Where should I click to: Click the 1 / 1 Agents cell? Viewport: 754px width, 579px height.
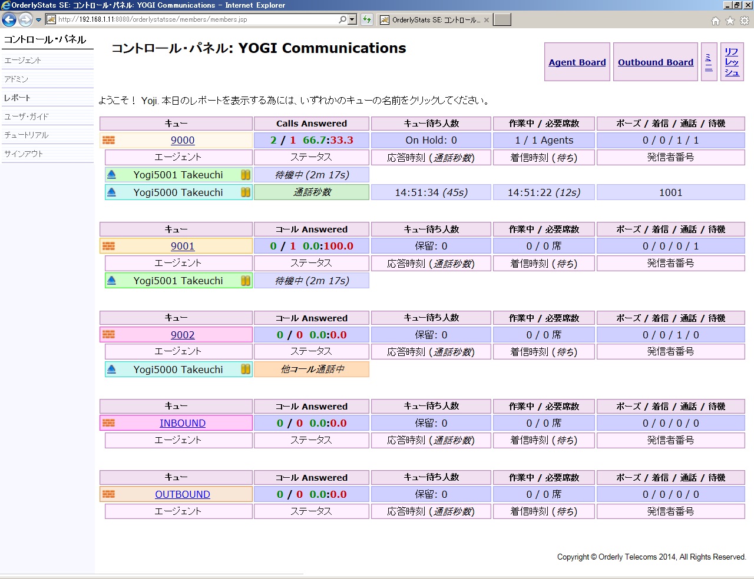click(x=544, y=140)
